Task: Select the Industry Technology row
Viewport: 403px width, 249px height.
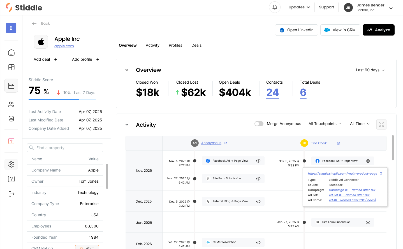Action: click(65, 192)
